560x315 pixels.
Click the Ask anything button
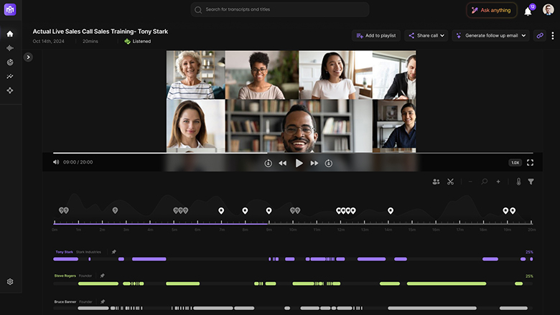491,10
